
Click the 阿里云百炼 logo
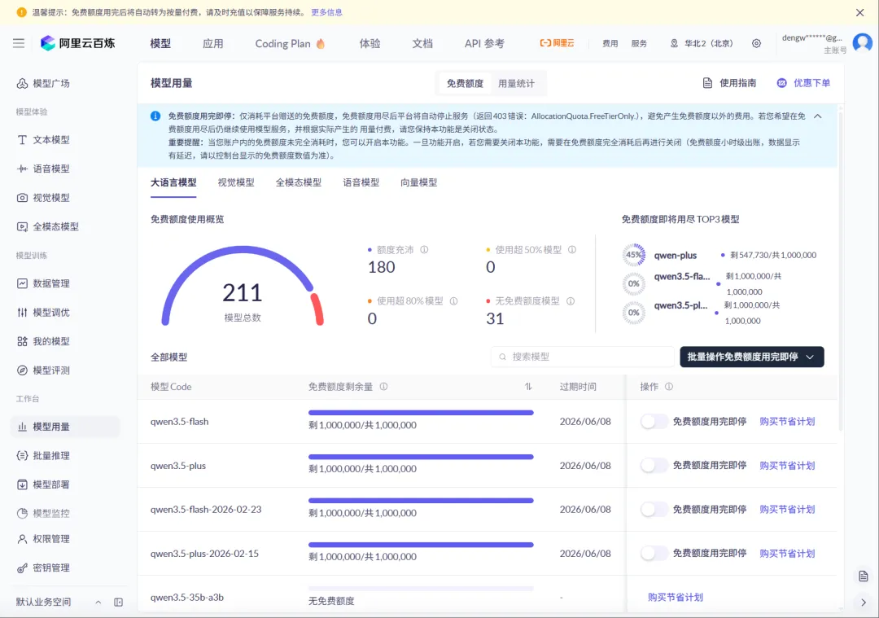[78, 43]
